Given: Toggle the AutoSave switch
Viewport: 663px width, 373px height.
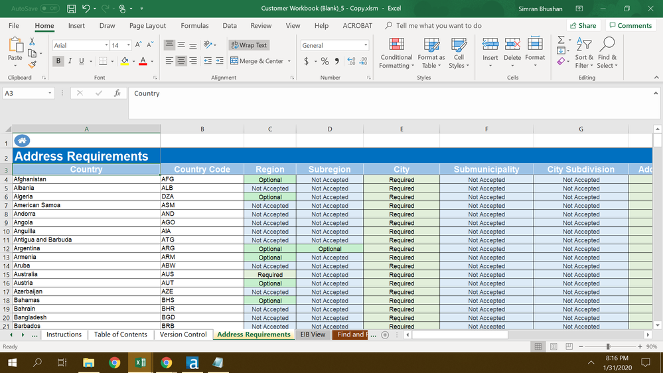Looking at the screenshot, I should pos(50,9).
